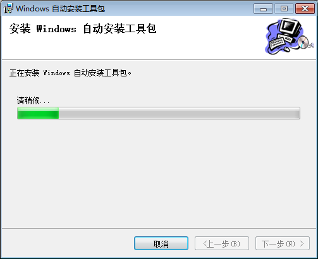This screenshot has width=318, height=259.
Task: Close the Windows 自动安装工具包 window
Action: pyautogui.click(x=305, y=9)
